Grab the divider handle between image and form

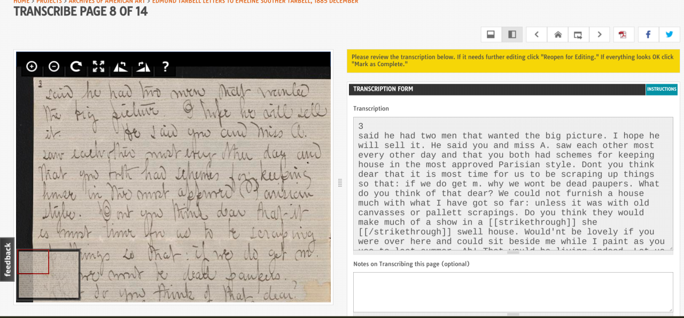tap(340, 182)
